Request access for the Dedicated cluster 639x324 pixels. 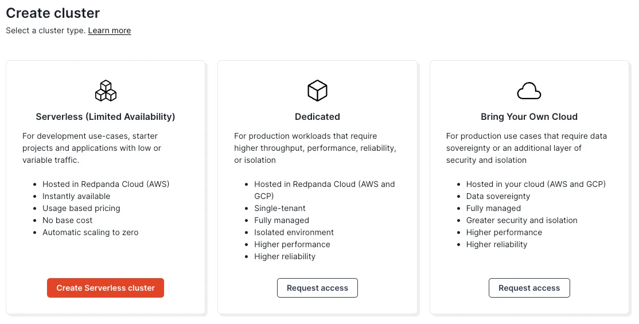click(317, 288)
